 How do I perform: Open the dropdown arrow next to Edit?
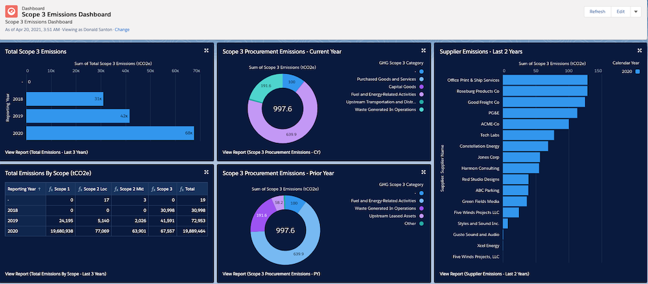tap(635, 12)
